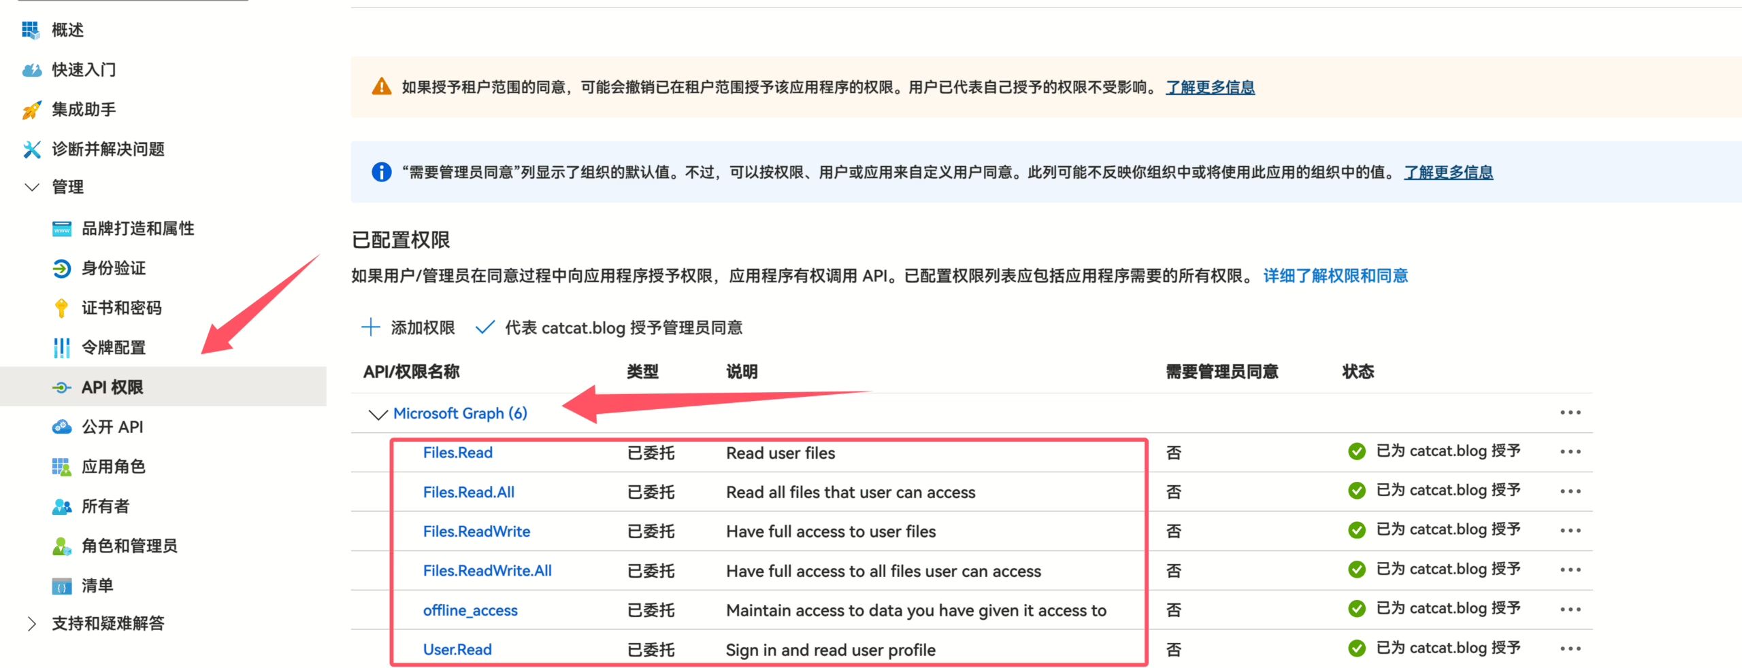Click the 说明 column header
The image size is (1742, 668).
point(742,372)
